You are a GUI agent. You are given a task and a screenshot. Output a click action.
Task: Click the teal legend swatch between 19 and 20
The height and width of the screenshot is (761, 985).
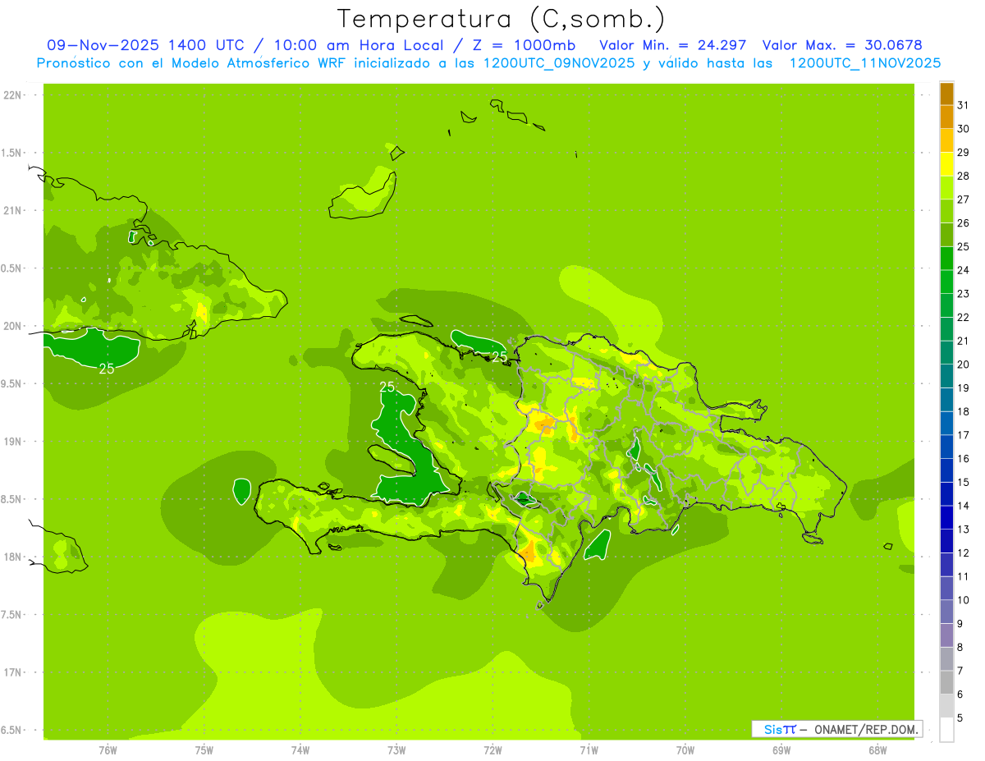(x=946, y=376)
